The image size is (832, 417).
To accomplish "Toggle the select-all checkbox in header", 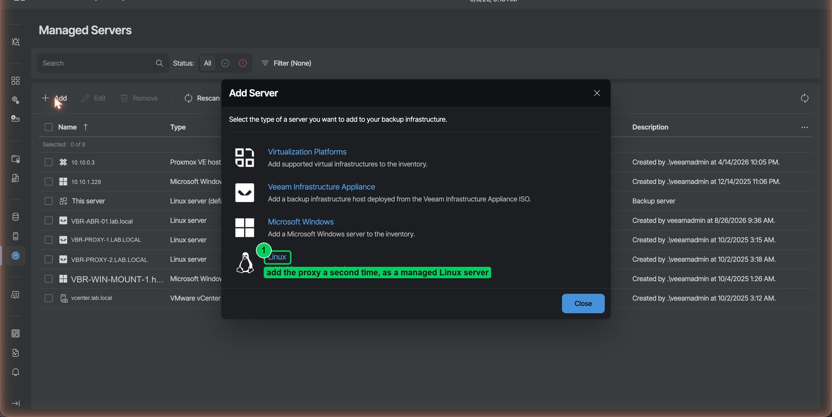I will (49, 127).
